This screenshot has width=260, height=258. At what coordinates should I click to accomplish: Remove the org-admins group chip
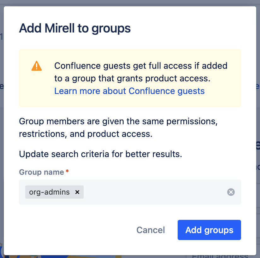pos(77,192)
